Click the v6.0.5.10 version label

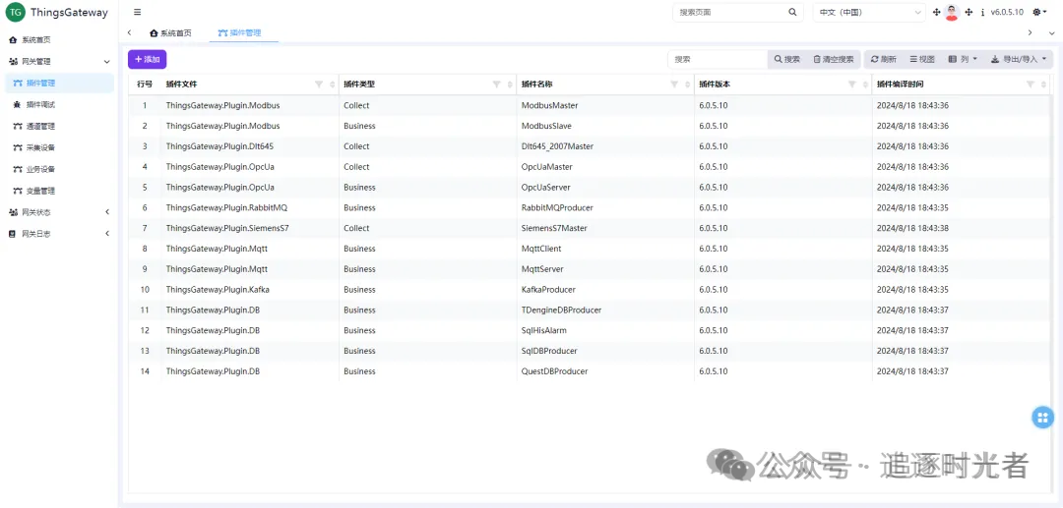(1007, 12)
